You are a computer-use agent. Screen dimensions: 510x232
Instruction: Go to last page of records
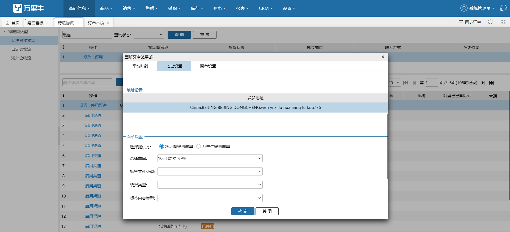pos(492,83)
